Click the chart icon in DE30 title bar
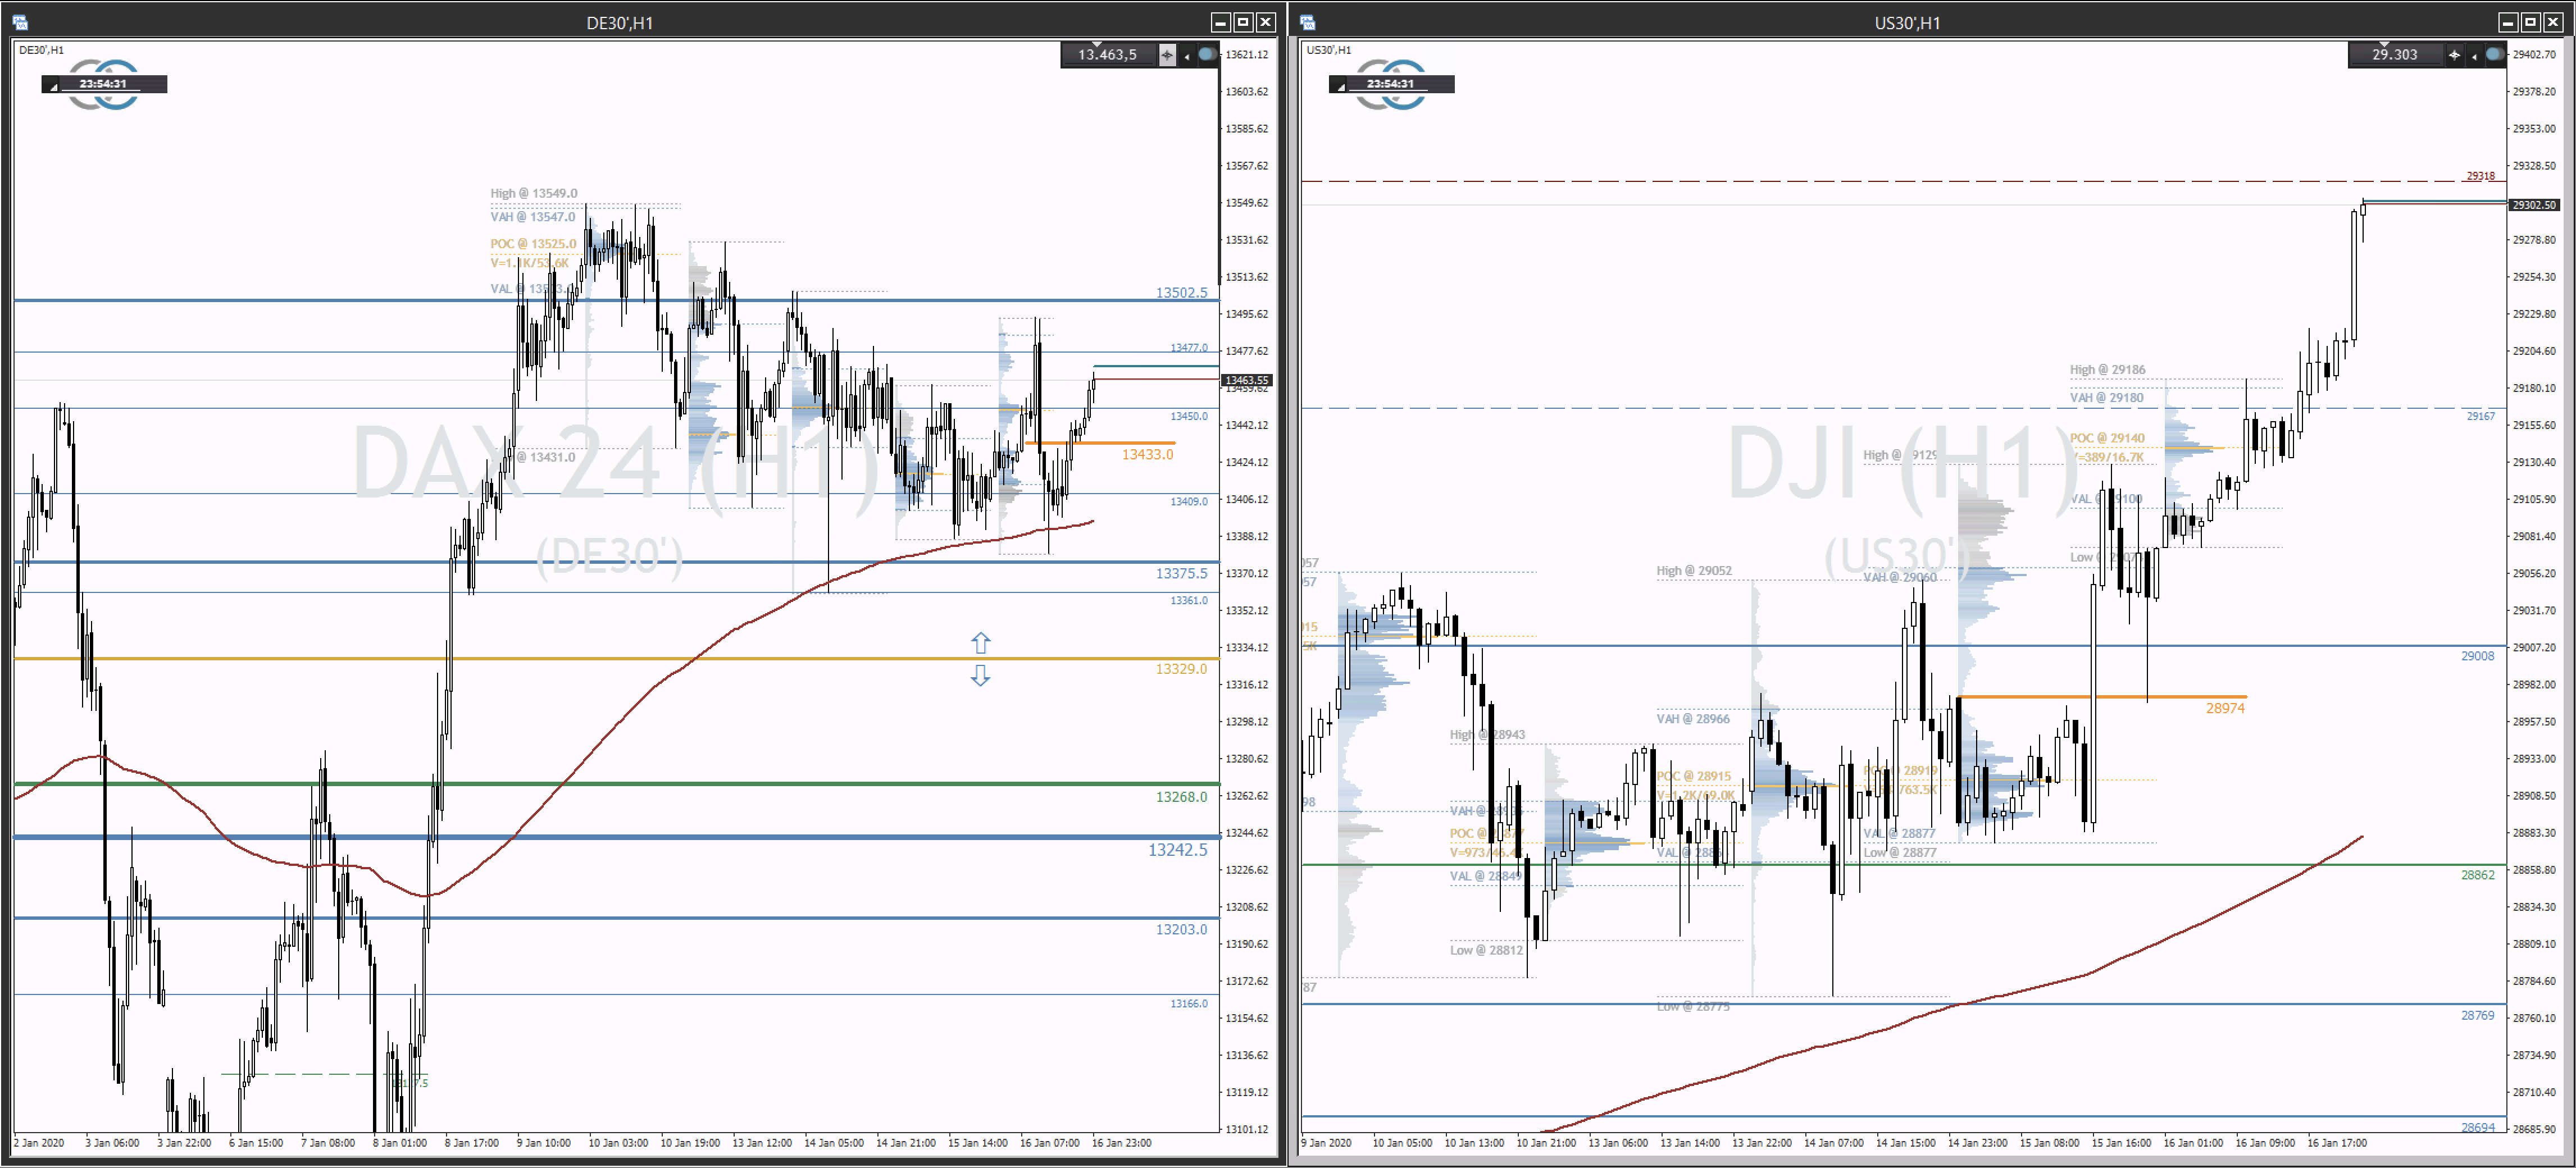 [19, 22]
